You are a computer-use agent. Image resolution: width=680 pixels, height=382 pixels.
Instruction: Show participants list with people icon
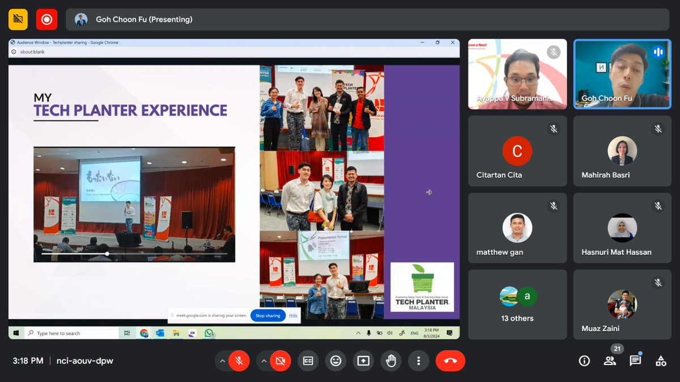coord(610,360)
